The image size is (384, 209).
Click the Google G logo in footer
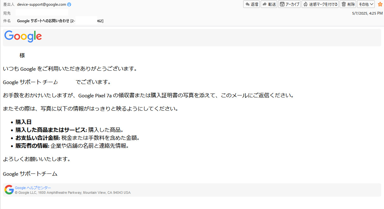click(x=9, y=190)
